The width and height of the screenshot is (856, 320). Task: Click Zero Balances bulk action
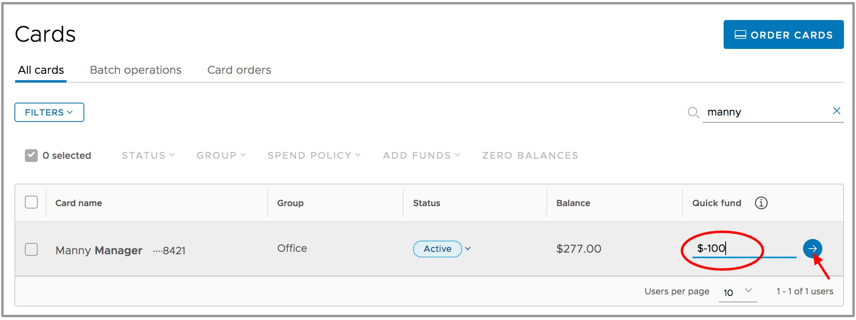[530, 155]
